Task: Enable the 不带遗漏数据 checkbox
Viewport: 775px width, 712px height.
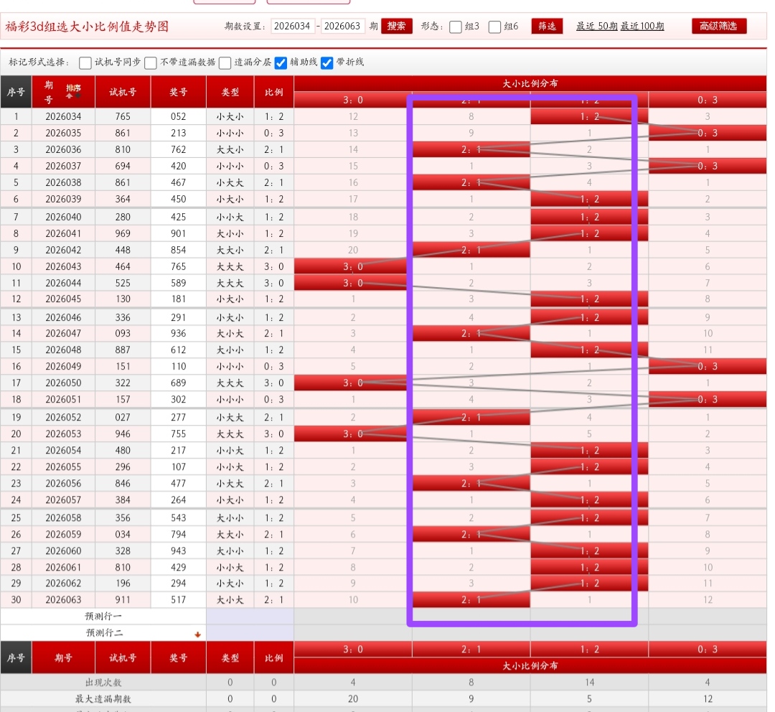Action: (151, 63)
